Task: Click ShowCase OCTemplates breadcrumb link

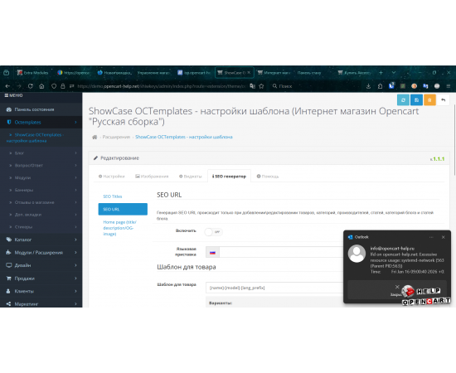Action: 184,137
